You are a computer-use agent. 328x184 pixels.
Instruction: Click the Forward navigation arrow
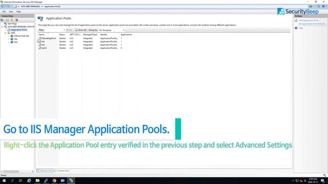point(8,7)
